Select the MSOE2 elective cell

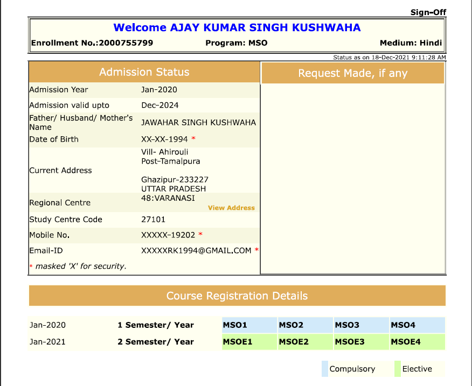[306, 342]
